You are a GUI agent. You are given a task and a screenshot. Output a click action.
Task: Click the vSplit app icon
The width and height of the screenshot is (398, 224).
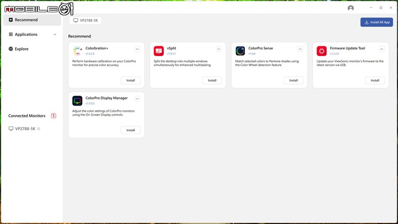(x=159, y=51)
